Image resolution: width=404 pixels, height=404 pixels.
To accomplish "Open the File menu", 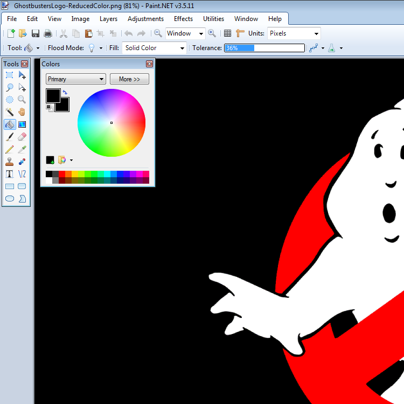I will (x=12, y=19).
